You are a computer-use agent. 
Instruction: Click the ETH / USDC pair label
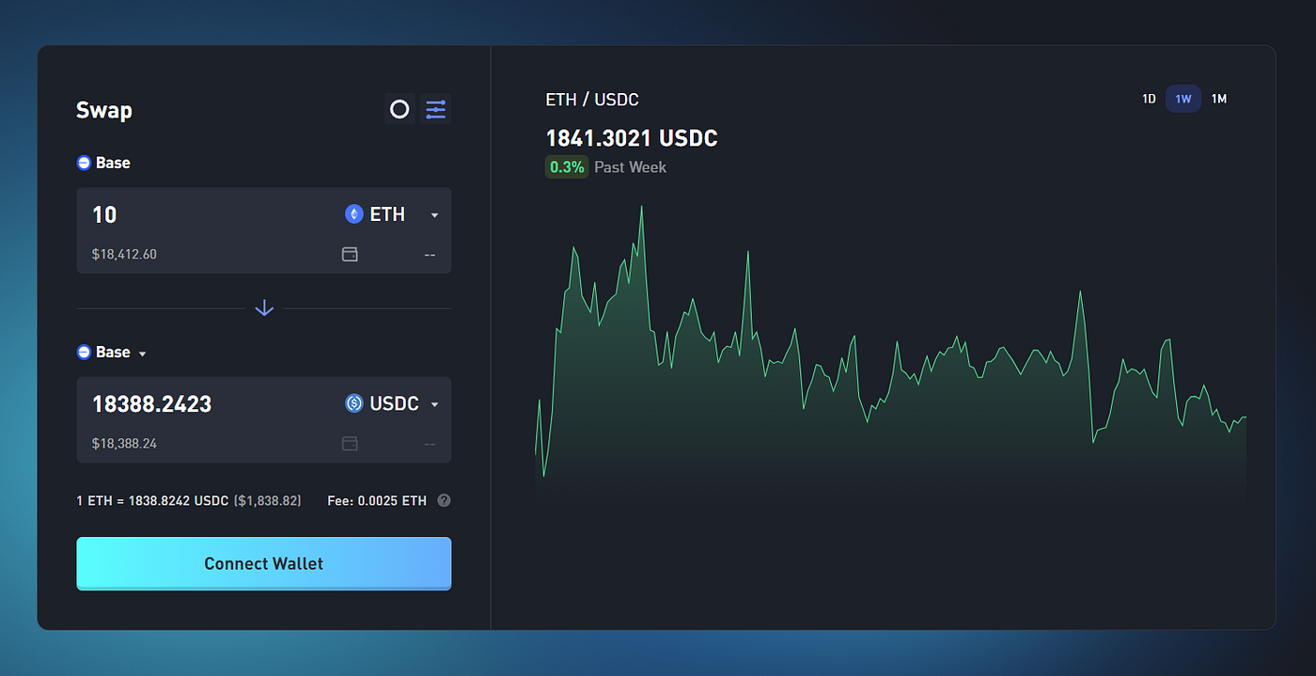592,99
